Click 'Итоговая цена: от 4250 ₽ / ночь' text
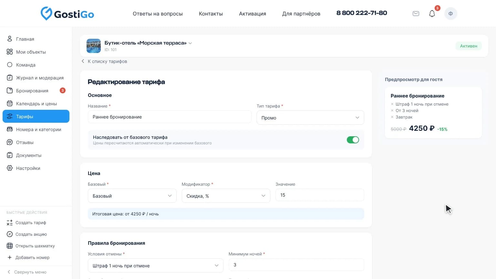 pos(126,214)
